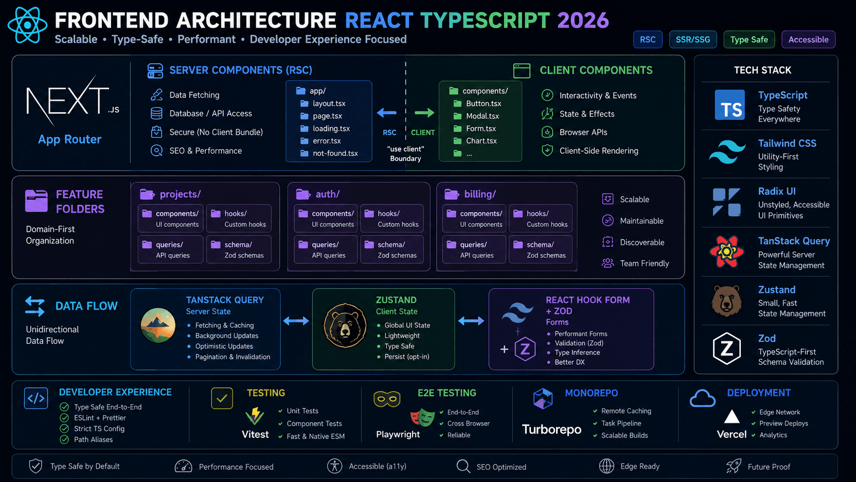Screen dimensions: 856x482
Task: Click the Client-Side Rendering shield icon
Action: 547,151
